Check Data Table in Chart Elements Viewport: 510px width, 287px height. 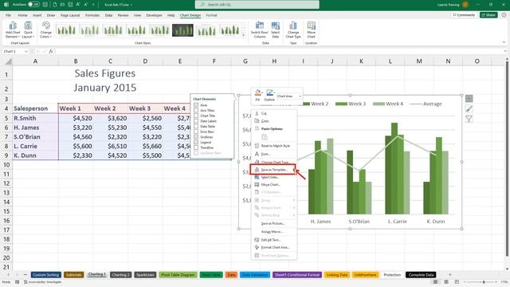(x=196, y=126)
